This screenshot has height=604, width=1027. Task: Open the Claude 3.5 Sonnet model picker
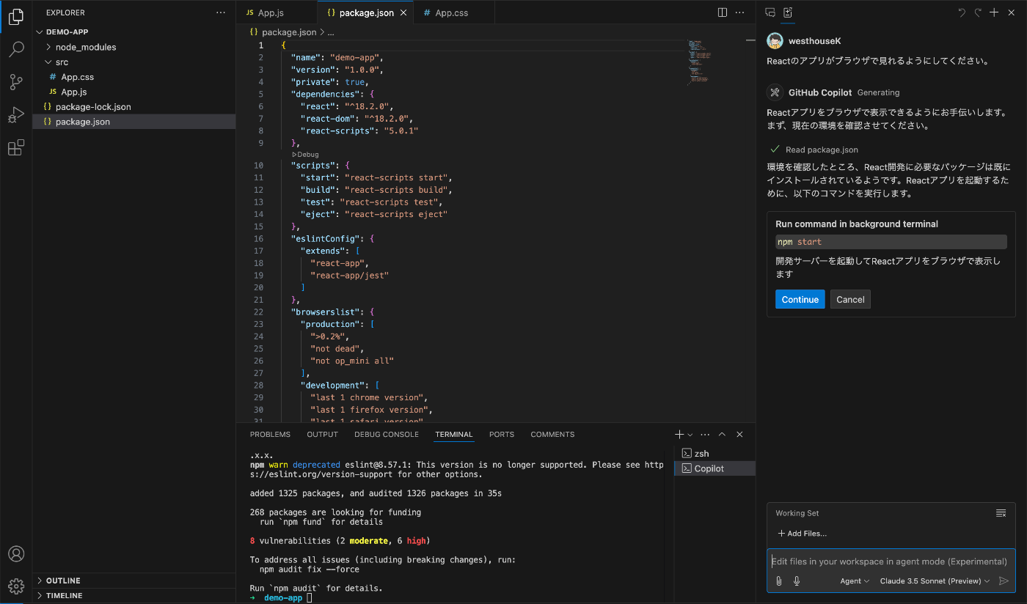point(935,581)
